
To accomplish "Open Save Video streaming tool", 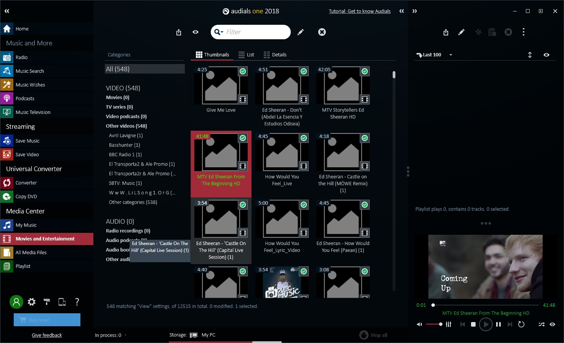I will 46,154.
